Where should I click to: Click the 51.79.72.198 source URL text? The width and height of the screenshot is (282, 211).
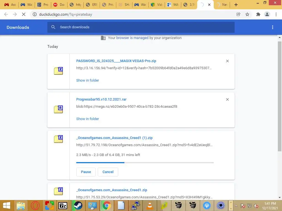(x=144, y=145)
